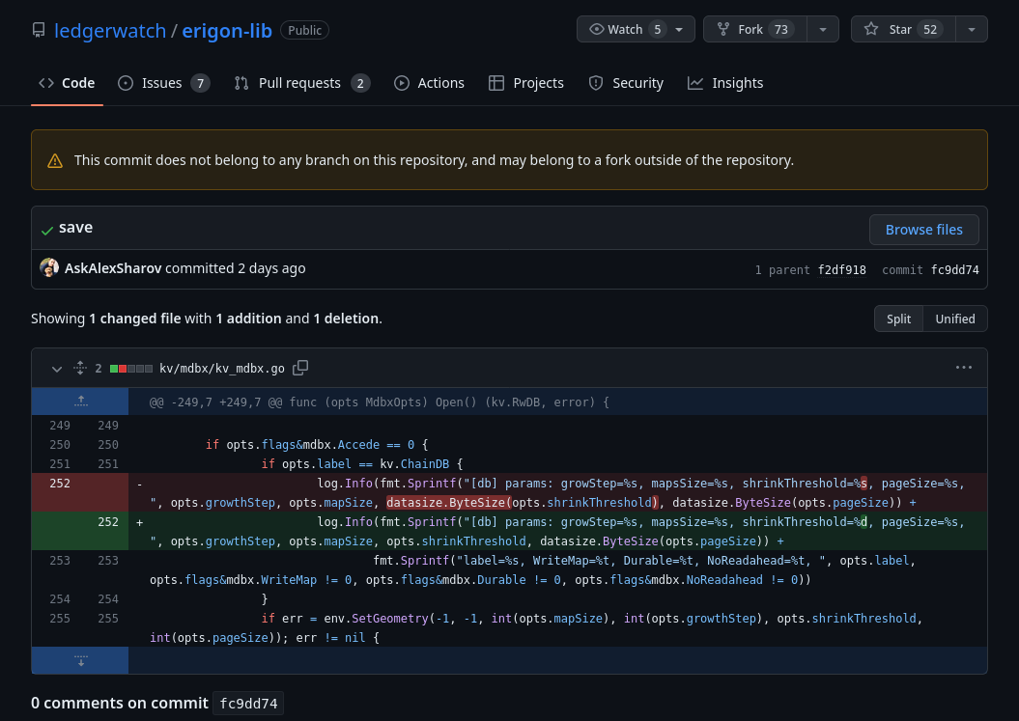Open the kebab menu on the diff header

[963, 368]
